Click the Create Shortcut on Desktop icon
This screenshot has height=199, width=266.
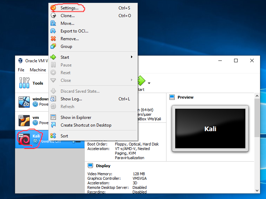(x=53, y=125)
